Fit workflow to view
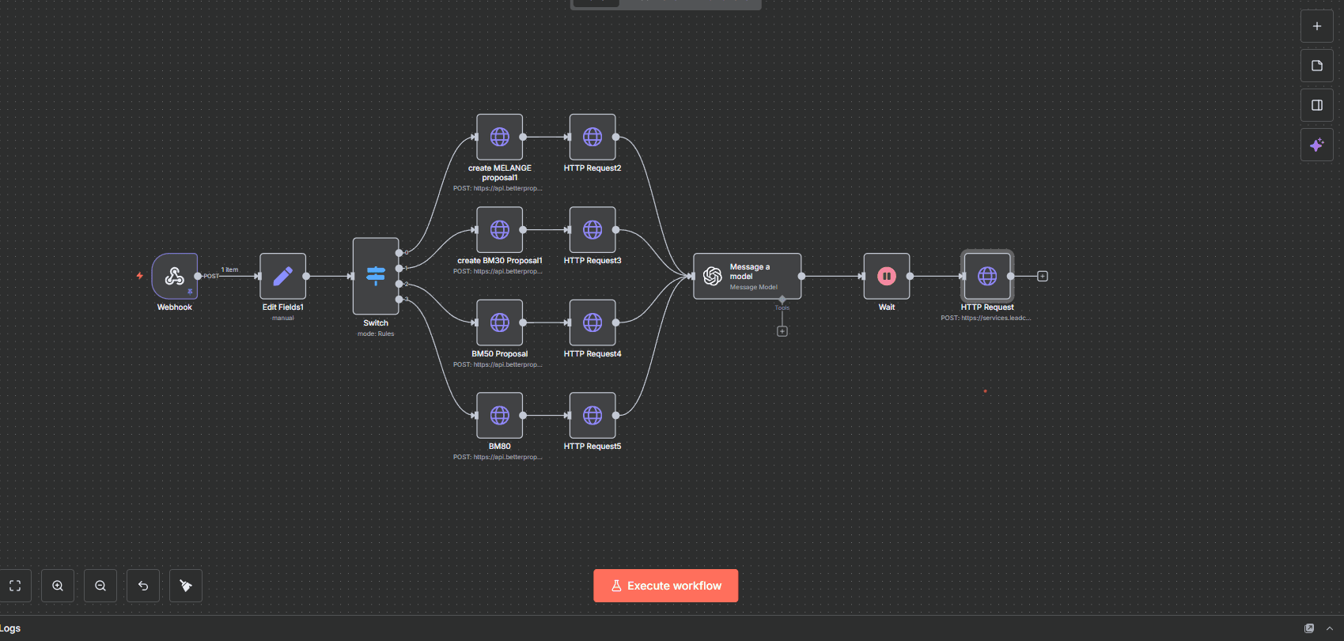1344x641 pixels. pyautogui.click(x=15, y=586)
